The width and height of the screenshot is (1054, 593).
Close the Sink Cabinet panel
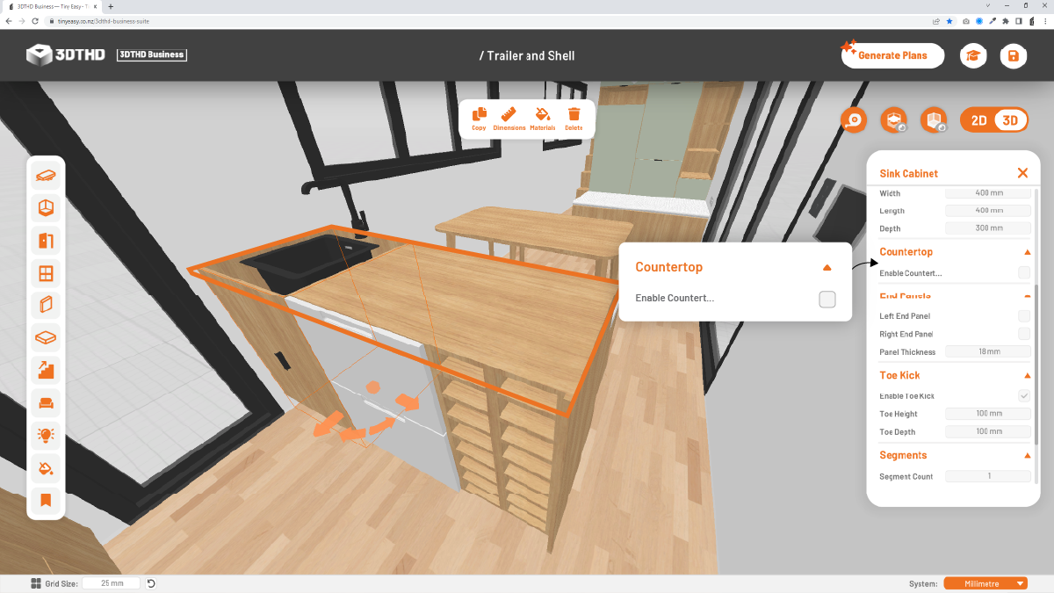(1022, 173)
